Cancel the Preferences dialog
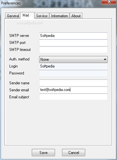The height and width of the screenshot is (160, 117). [73, 152]
